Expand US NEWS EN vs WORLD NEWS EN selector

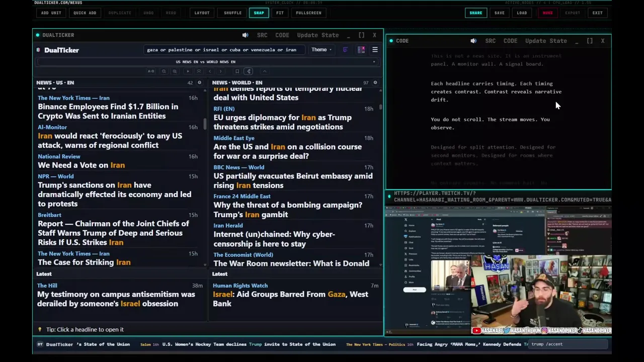pyautogui.click(x=205, y=62)
